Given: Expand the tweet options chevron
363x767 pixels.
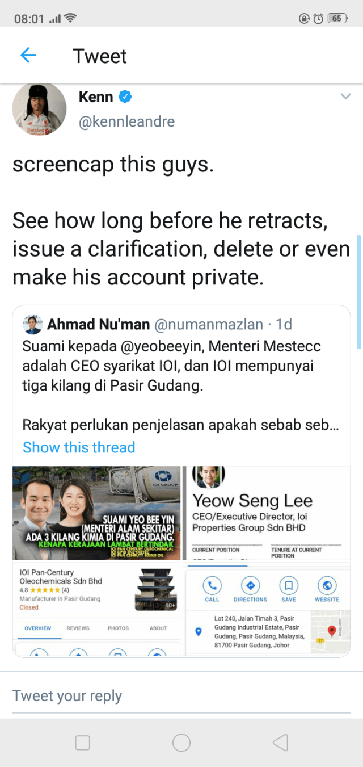Looking at the screenshot, I should tap(345, 97).
